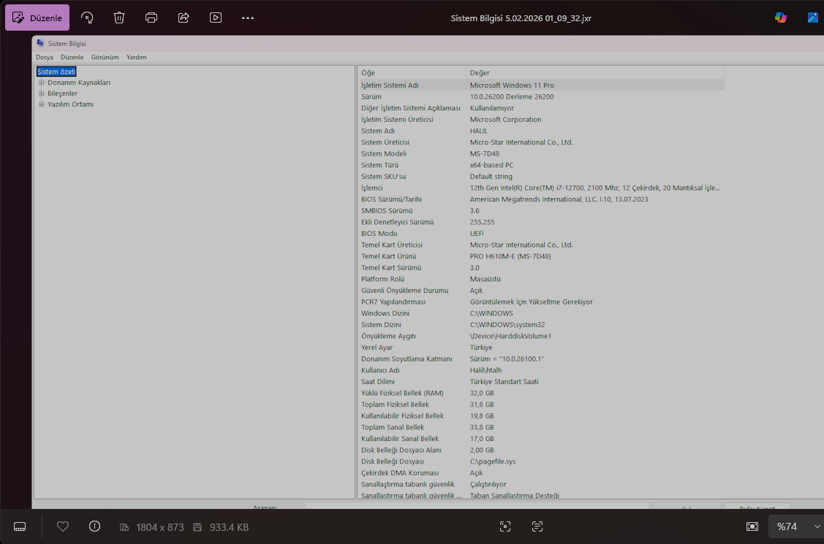The width and height of the screenshot is (824, 544).
Task: Select the Bileşenler tree label
Action: coord(63,93)
